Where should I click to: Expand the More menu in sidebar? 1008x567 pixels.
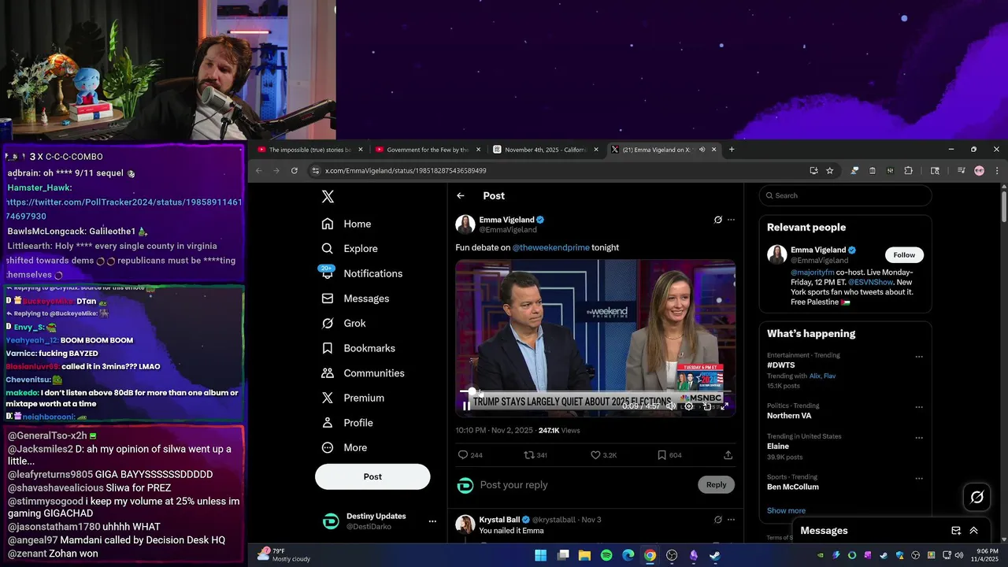(x=344, y=448)
